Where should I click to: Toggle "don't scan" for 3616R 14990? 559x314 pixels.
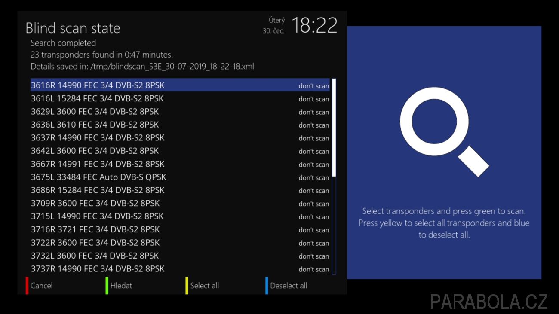point(314,86)
